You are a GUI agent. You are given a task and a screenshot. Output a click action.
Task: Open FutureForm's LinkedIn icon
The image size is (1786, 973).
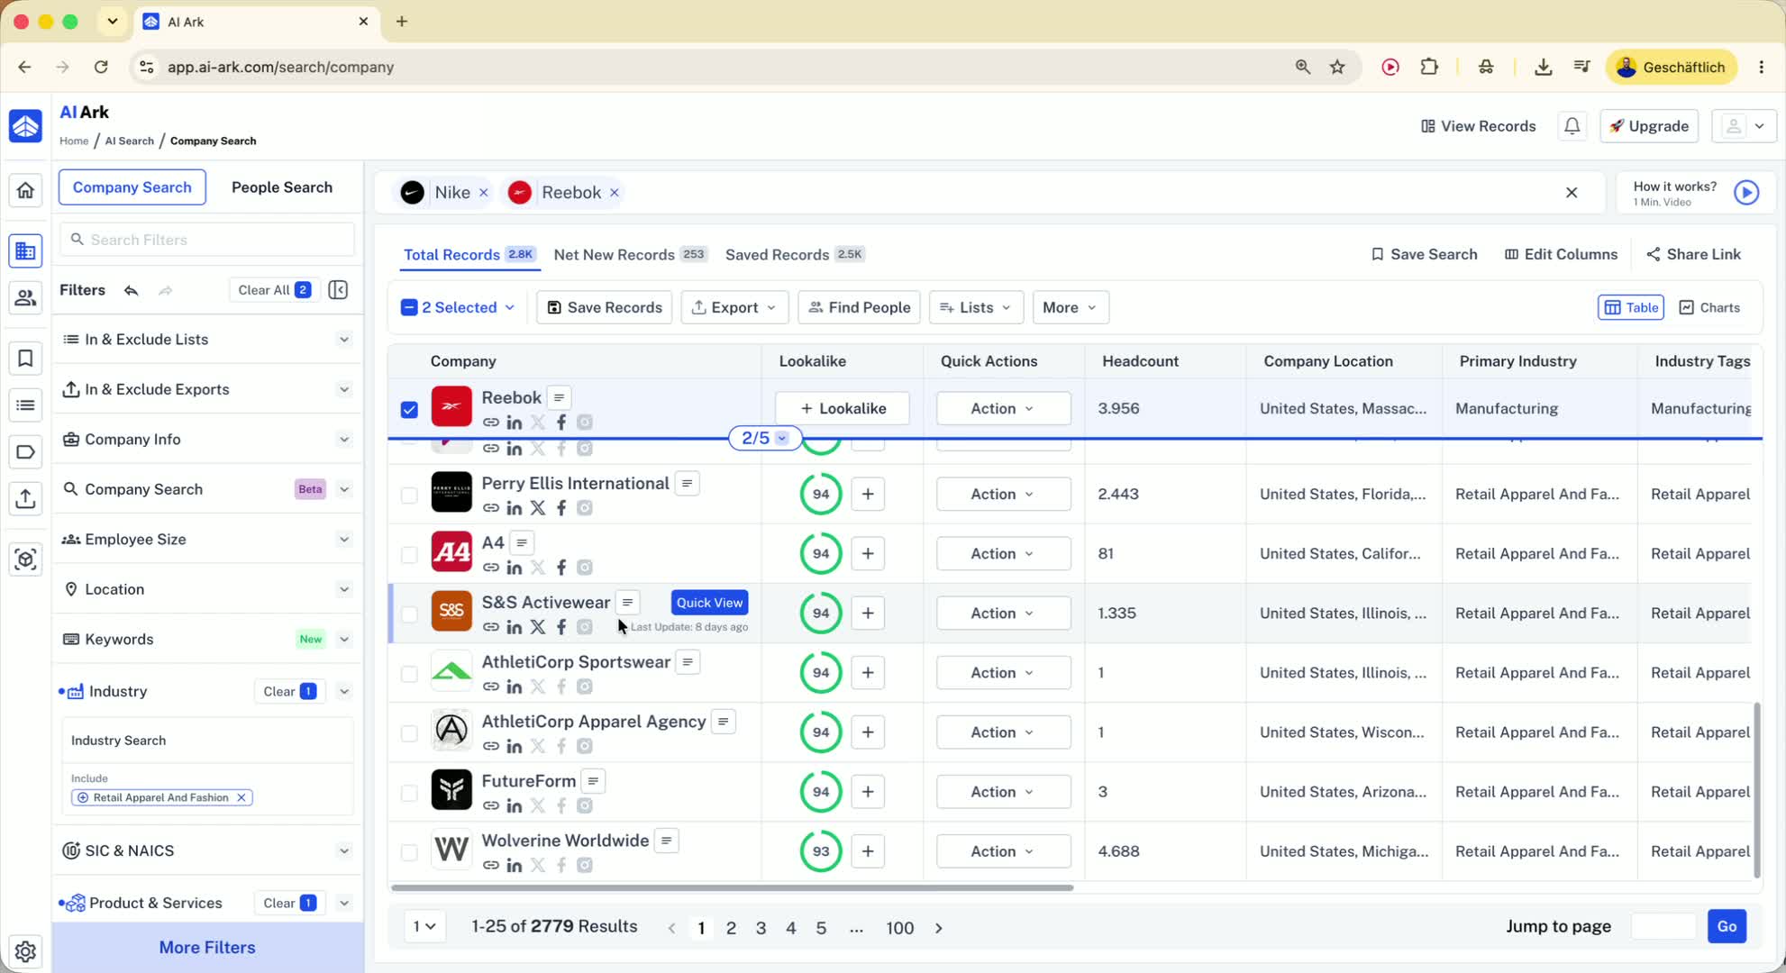pyautogui.click(x=515, y=805)
